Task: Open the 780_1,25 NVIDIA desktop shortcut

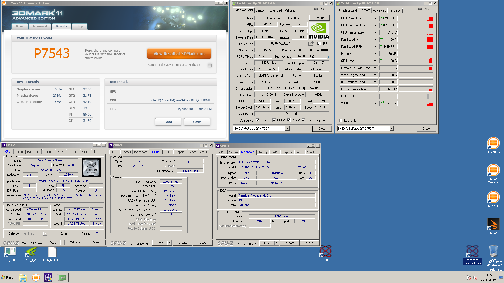Action: pyautogui.click(x=31, y=254)
